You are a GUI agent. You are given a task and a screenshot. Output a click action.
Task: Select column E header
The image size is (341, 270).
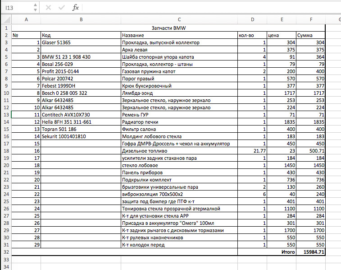[x=282, y=19]
